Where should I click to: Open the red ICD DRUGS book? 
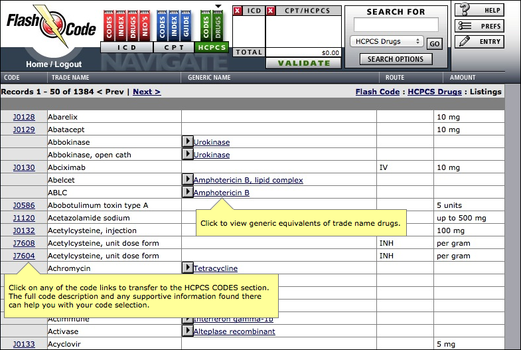pyautogui.click(x=133, y=27)
